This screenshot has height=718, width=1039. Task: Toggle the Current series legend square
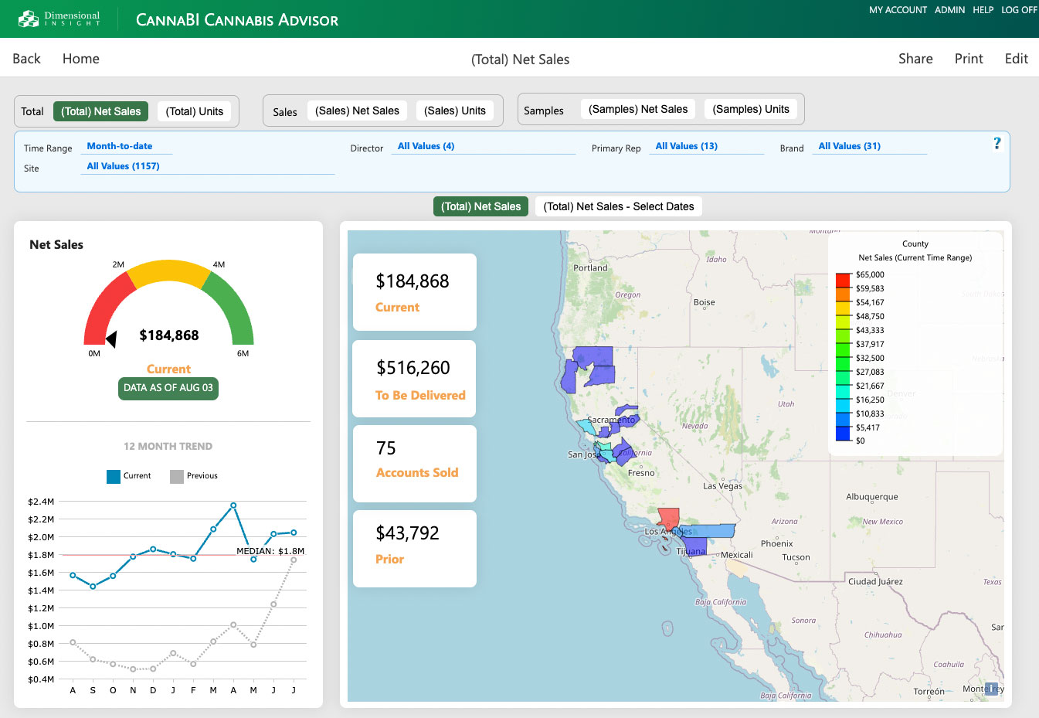114,476
